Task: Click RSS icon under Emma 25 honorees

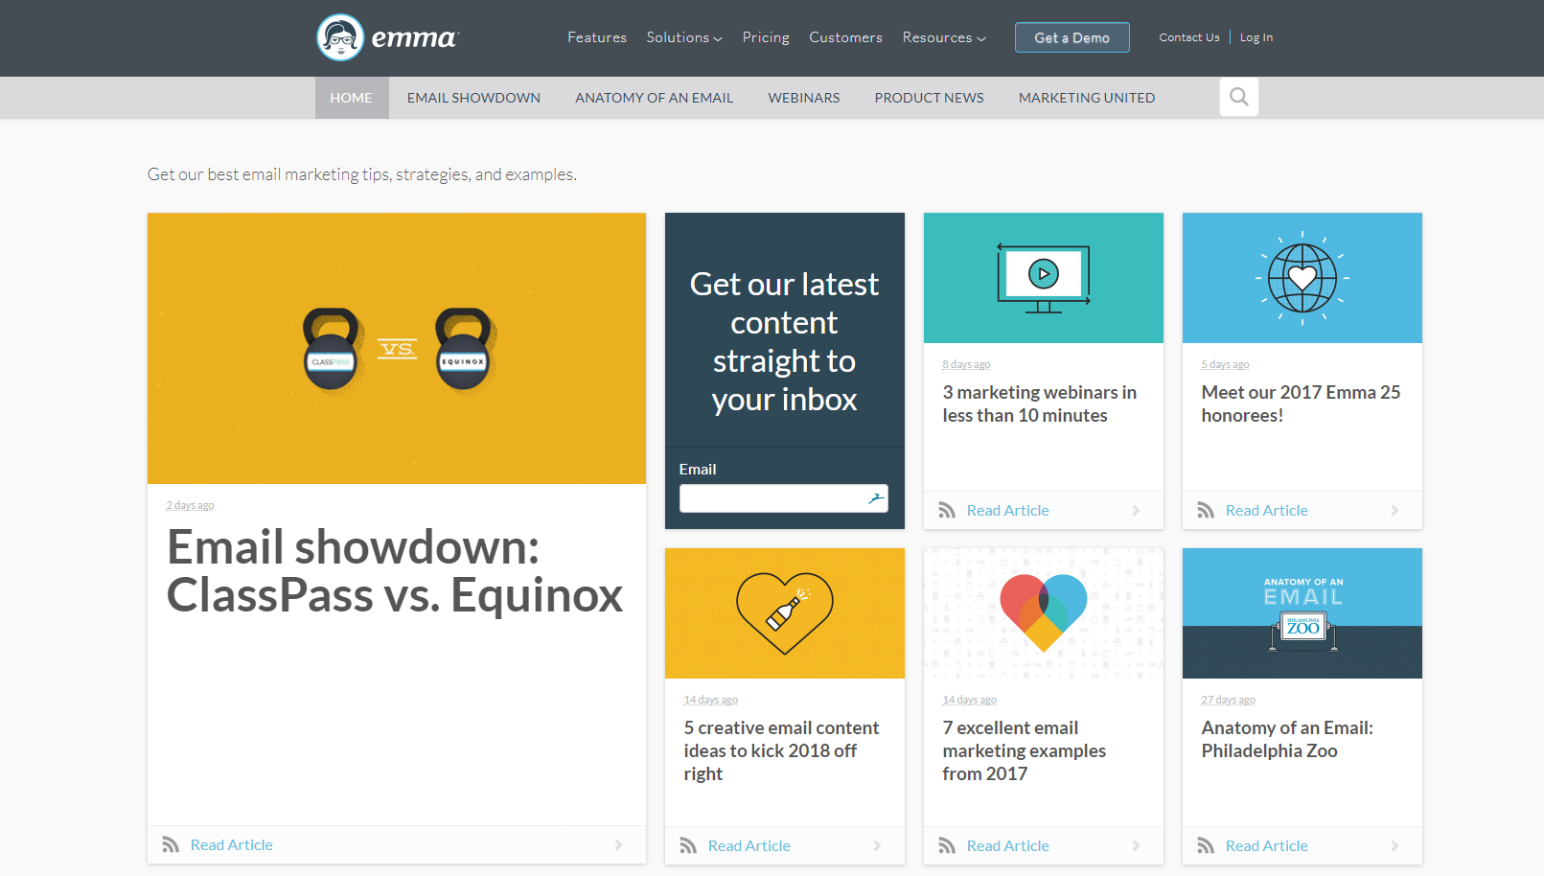Action: tap(1206, 510)
